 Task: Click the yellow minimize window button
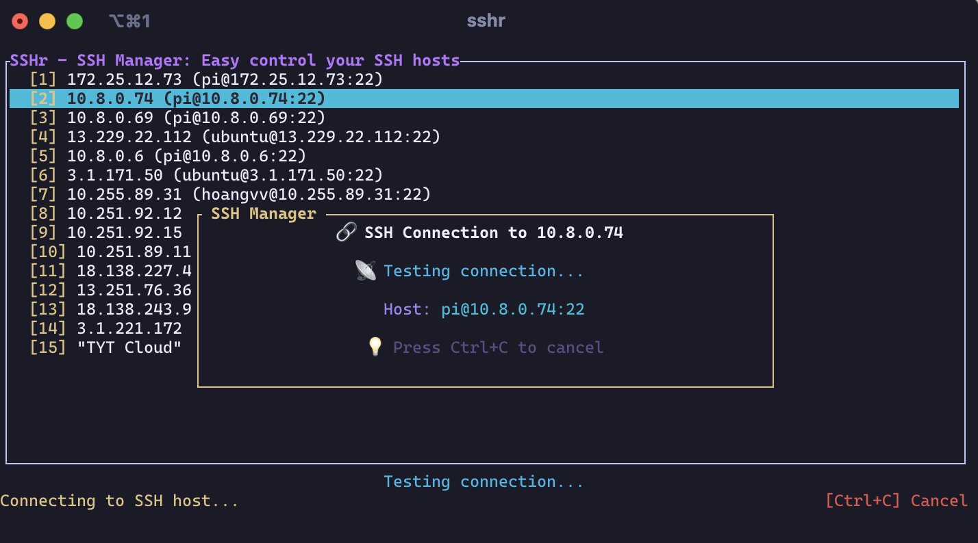[47, 21]
